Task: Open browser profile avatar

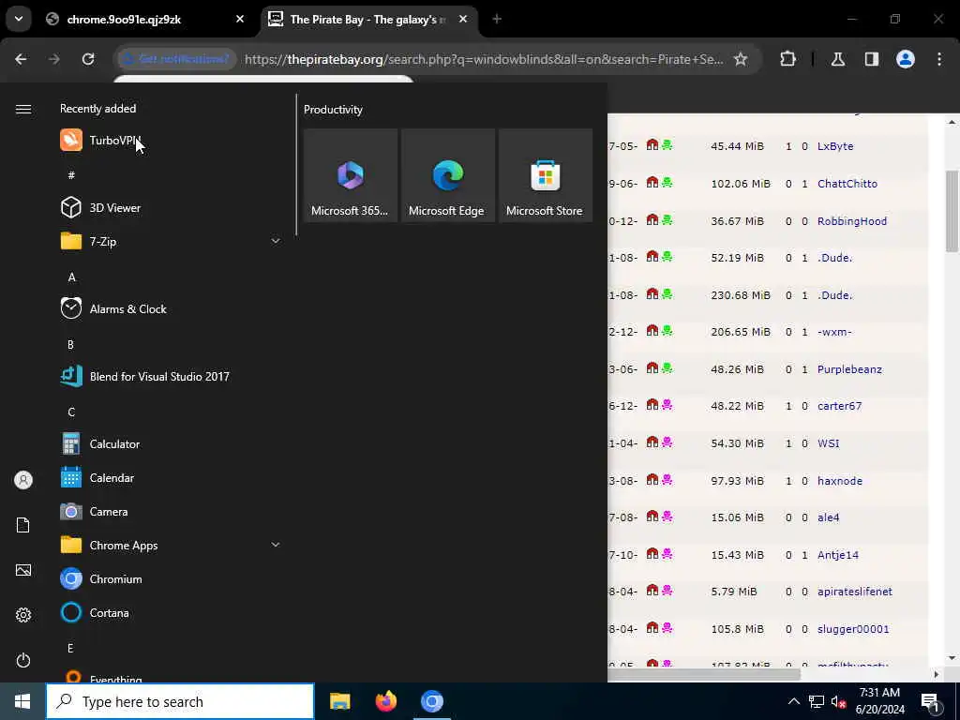Action: [906, 59]
